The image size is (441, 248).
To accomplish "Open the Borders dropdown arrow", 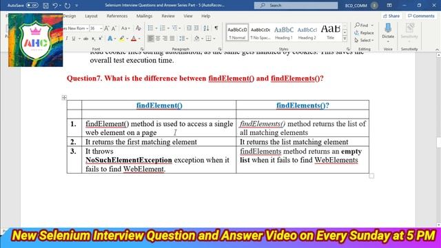I will tap(214, 39).
